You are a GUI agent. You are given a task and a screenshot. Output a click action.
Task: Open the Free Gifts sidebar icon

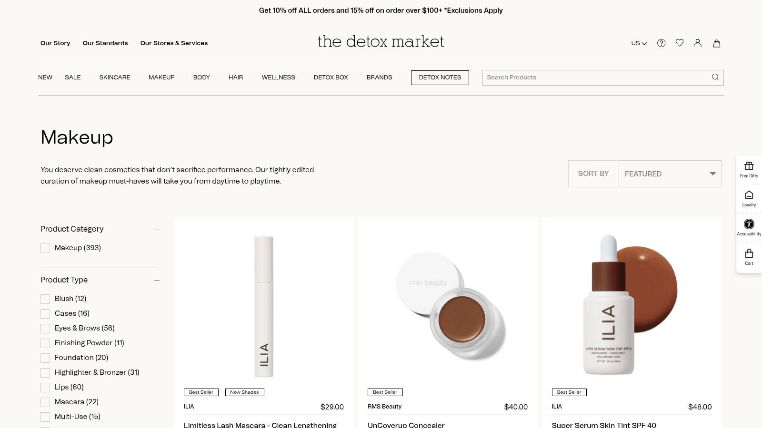(x=749, y=170)
